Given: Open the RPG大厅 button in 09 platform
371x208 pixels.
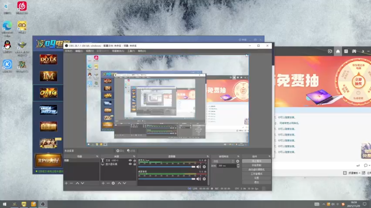Looking at the screenshot, I should [x=48, y=160].
